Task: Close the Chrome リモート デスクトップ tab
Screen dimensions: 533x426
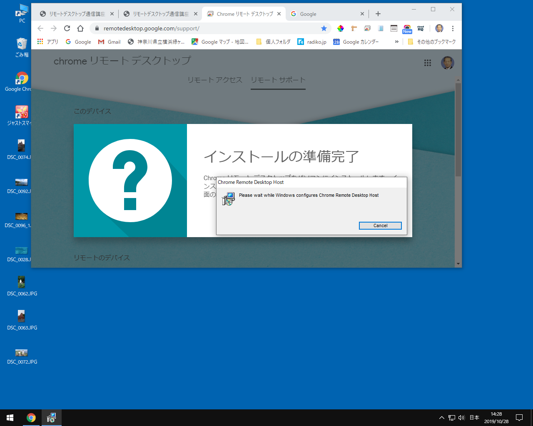Action: click(x=279, y=14)
